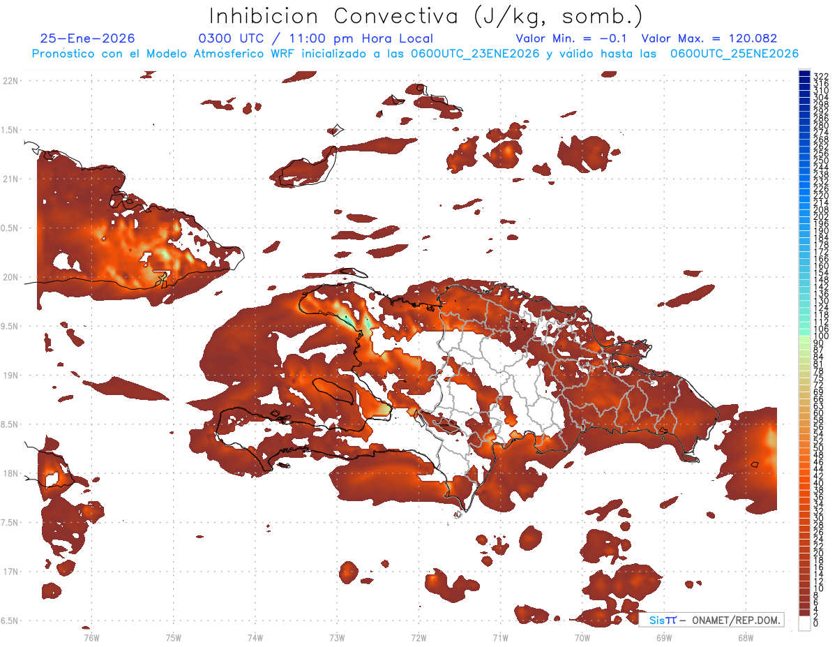Viewport: 837px width, 647px height.
Task: Click the "50" colorbar label
Action: [819, 448]
